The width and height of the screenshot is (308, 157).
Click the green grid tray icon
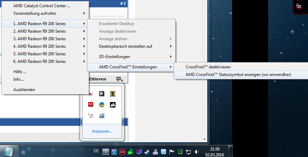(180, 152)
